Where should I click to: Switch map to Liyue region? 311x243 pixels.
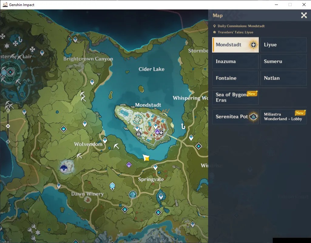coord(283,45)
